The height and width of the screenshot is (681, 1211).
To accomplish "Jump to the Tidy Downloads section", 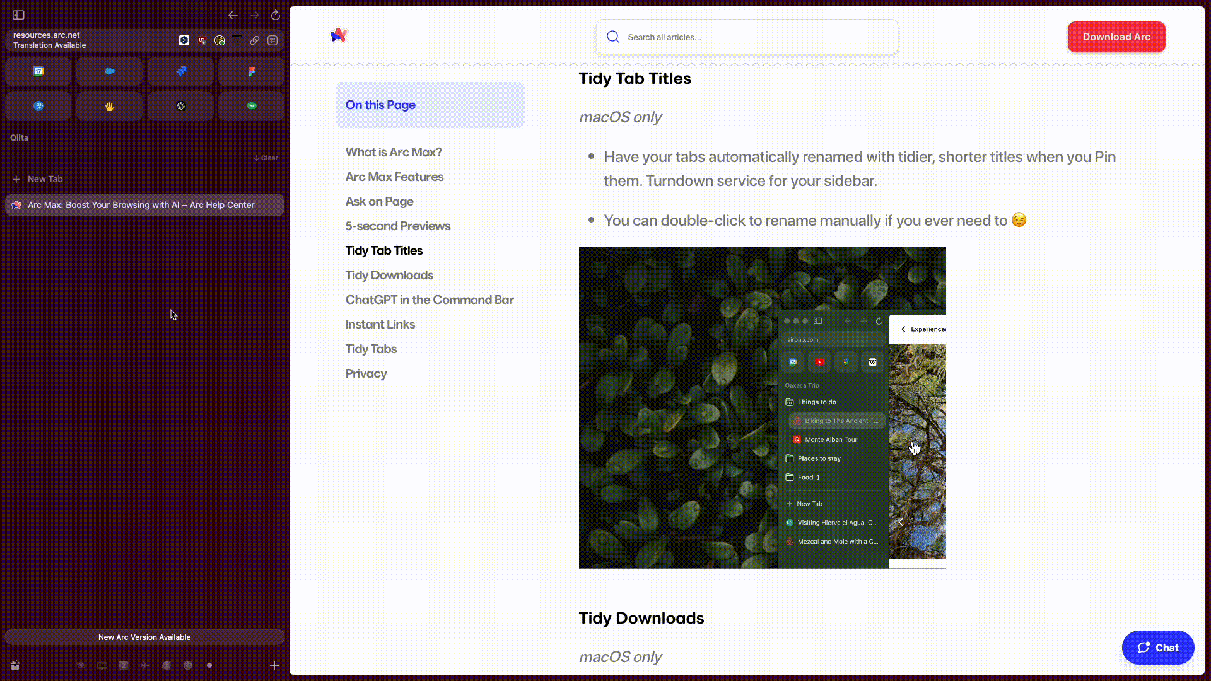I will (x=389, y=275).
